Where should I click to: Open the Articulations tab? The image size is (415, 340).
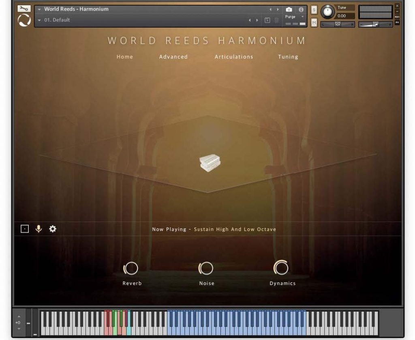pos(233,57)
